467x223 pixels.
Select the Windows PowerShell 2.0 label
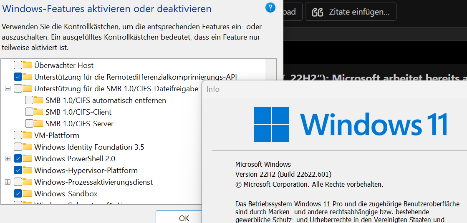74,158
